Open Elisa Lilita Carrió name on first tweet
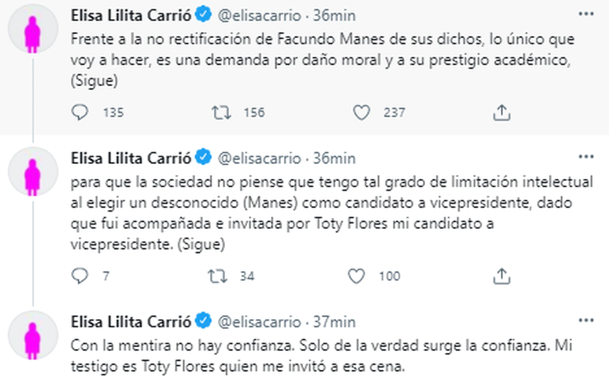Image resolution: width=609 pixels, height=387 pixels. coord(131,16)
